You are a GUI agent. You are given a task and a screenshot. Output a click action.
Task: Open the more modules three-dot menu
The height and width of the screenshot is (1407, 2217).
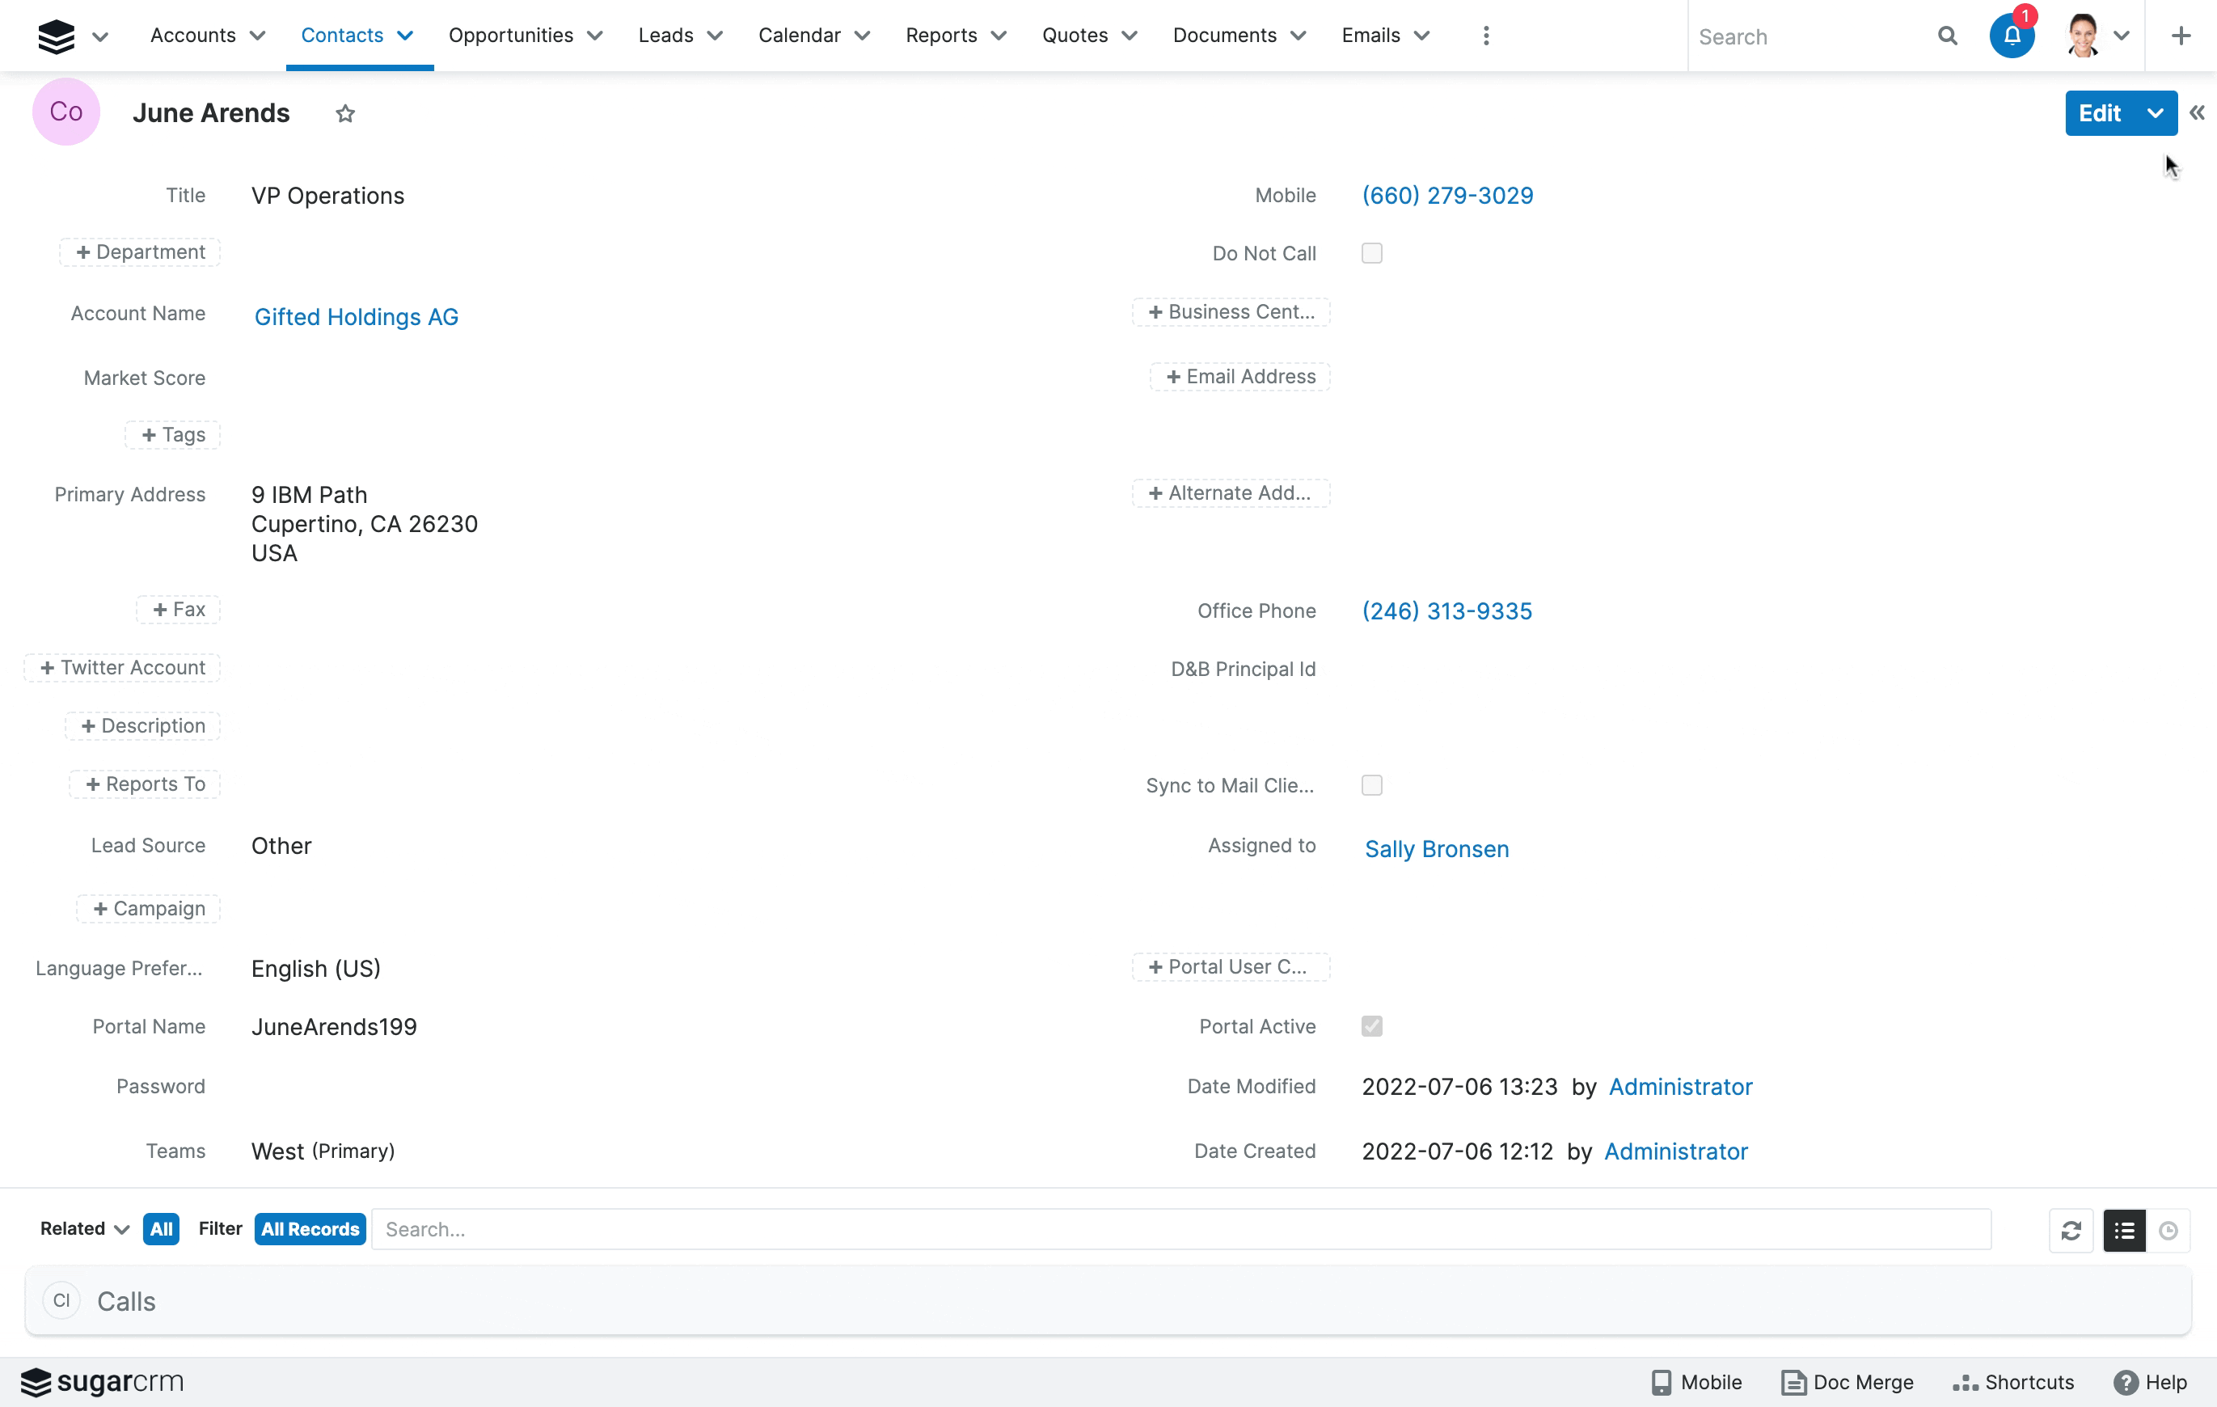(1486, 36)
